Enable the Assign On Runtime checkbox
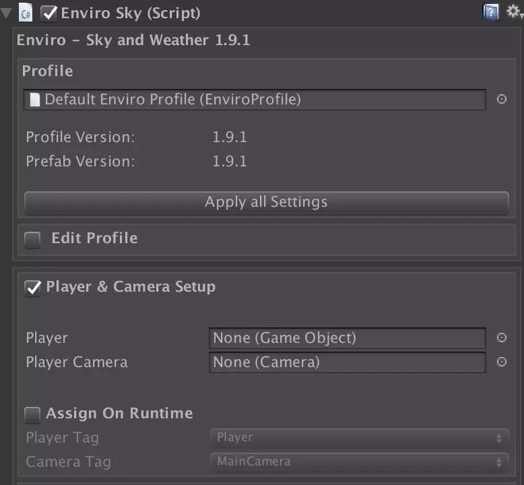The width and height of the screenshot is (524, 485). point(32,415)
